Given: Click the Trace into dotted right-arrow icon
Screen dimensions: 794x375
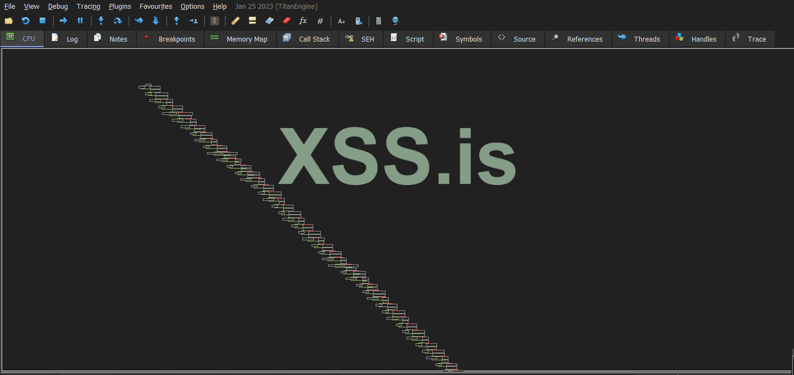Looking at the screenshot, I should tap(139, 21).
